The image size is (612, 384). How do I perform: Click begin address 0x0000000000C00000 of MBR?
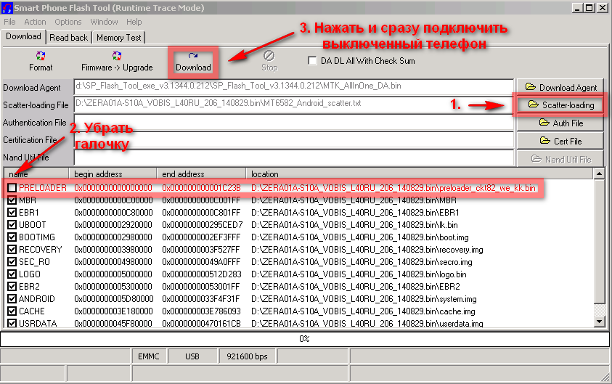pyautogui.click(x=113, y=200)
